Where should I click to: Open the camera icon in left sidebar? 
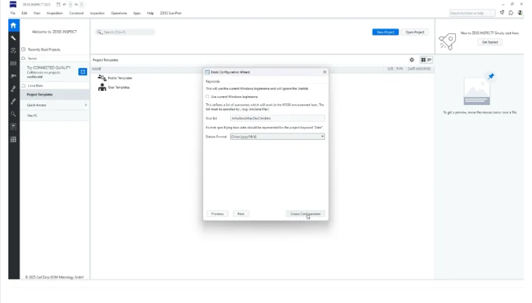tap(13, 76)
